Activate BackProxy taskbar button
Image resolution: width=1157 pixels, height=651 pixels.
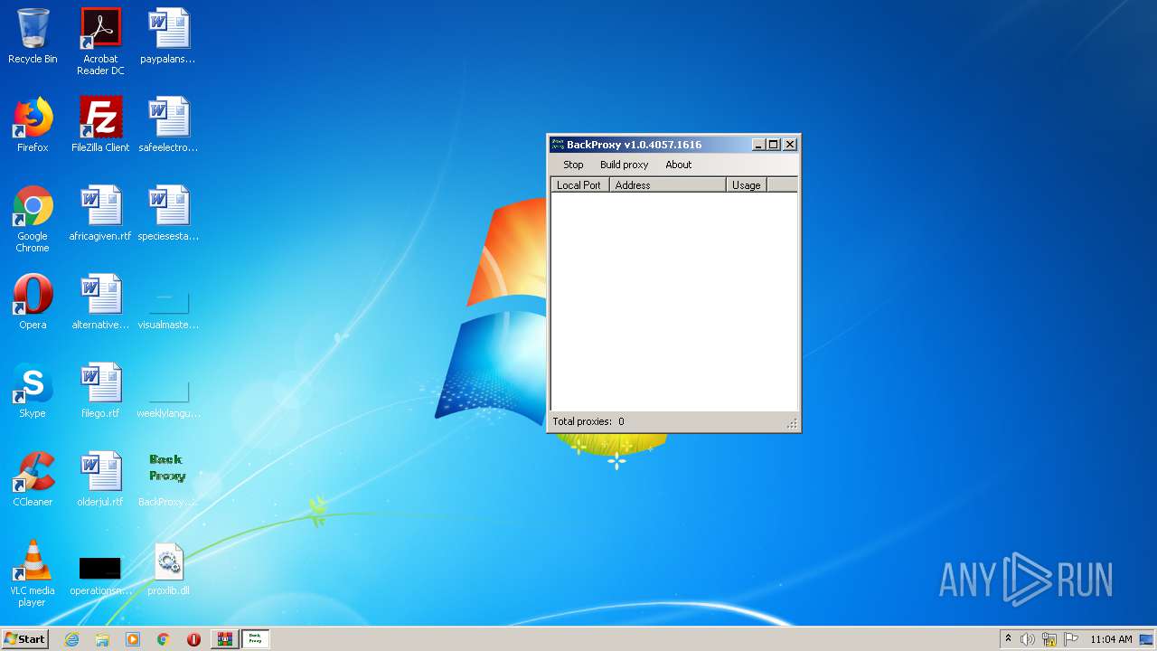click(x=256, y=639)
